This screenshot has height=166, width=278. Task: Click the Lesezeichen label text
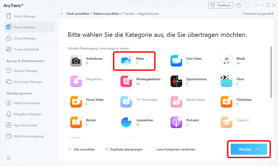(x=144, y=120)
